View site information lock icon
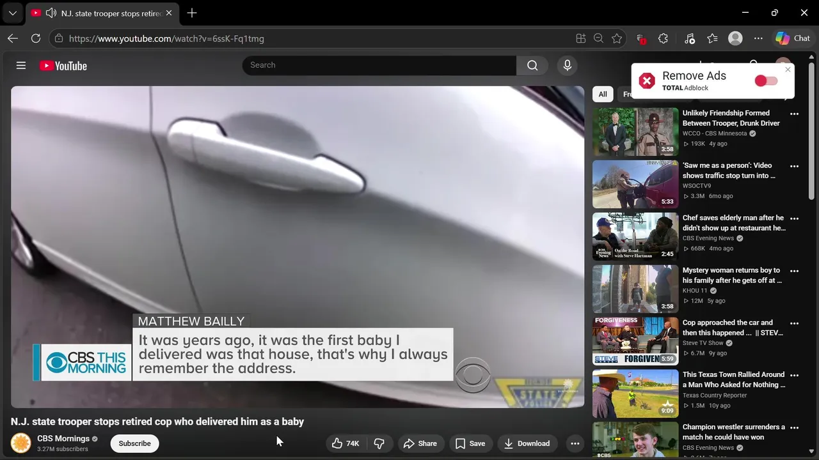 click(x=59, y=38)
